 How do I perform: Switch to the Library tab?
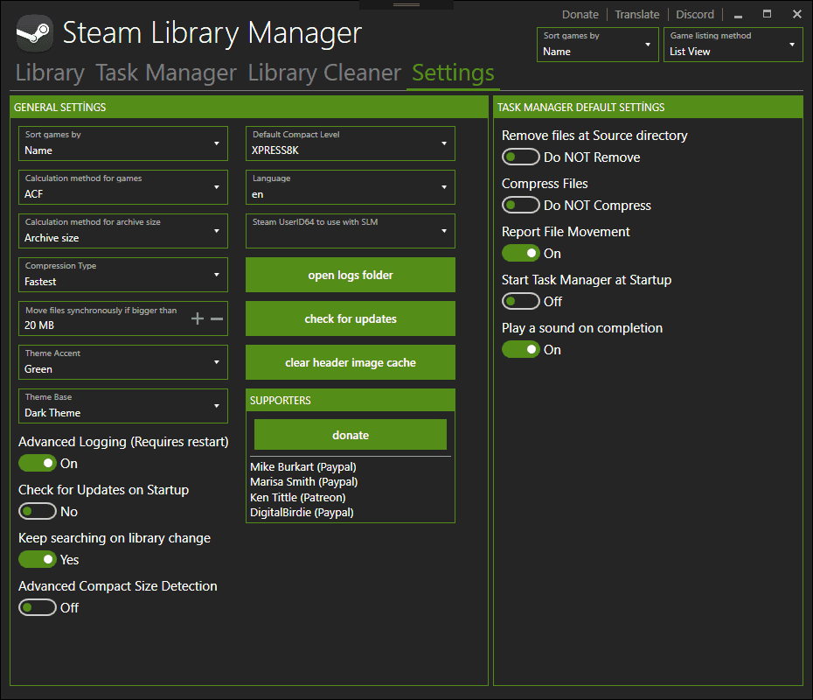pyautogui.click(x=50, y=73)
